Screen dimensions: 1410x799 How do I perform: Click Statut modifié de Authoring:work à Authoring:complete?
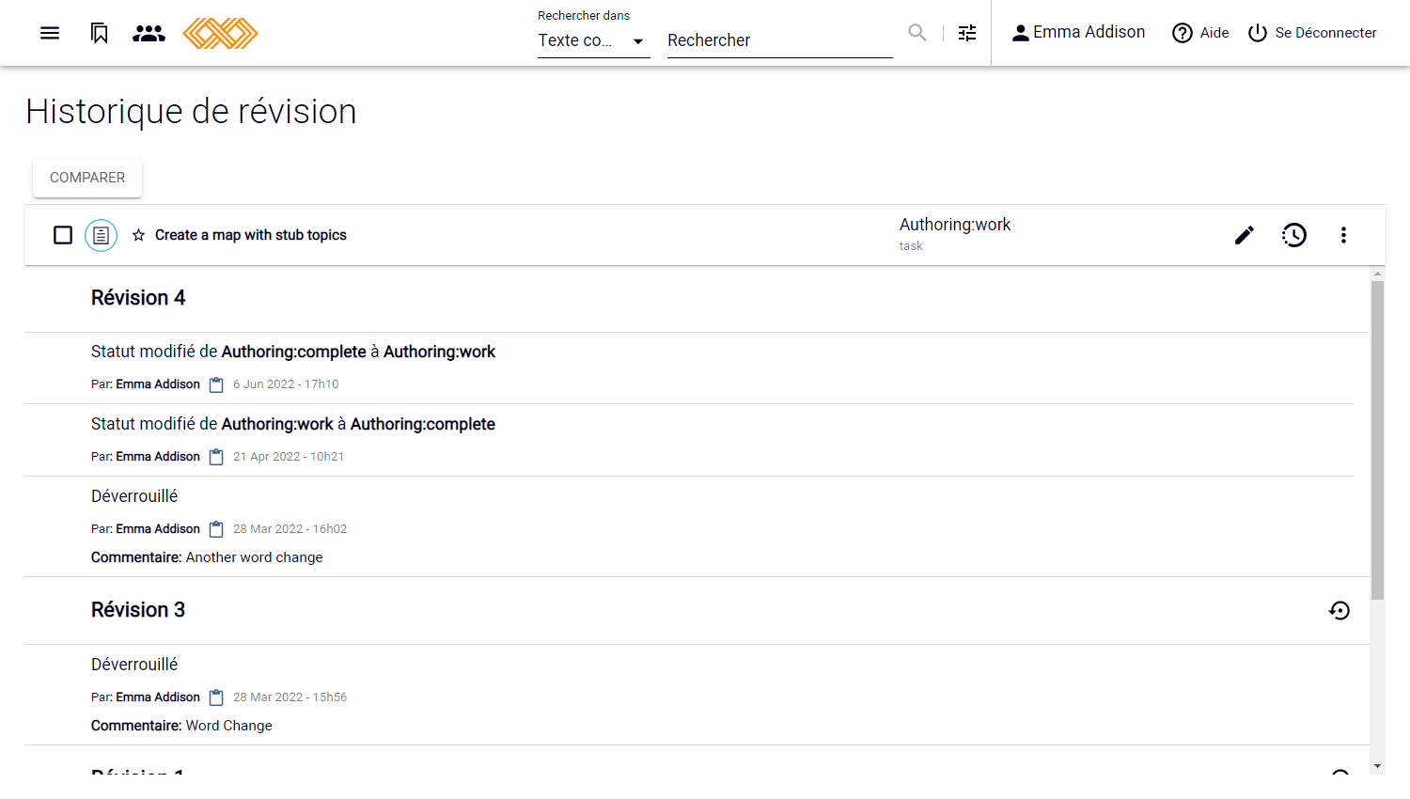(293, 424)
